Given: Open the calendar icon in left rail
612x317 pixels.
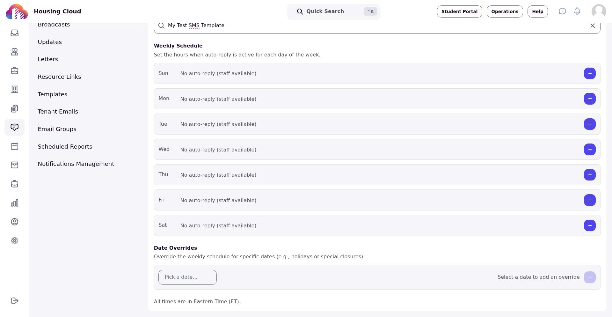Looking at the screenshot, I should point(14,146).
